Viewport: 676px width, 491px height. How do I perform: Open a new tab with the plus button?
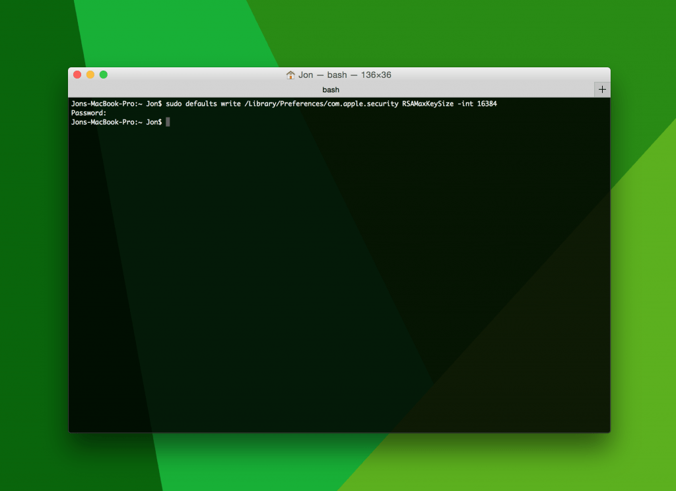coord(602,89)
